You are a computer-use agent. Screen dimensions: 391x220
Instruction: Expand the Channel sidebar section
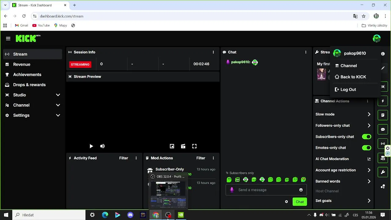point(33,105)
